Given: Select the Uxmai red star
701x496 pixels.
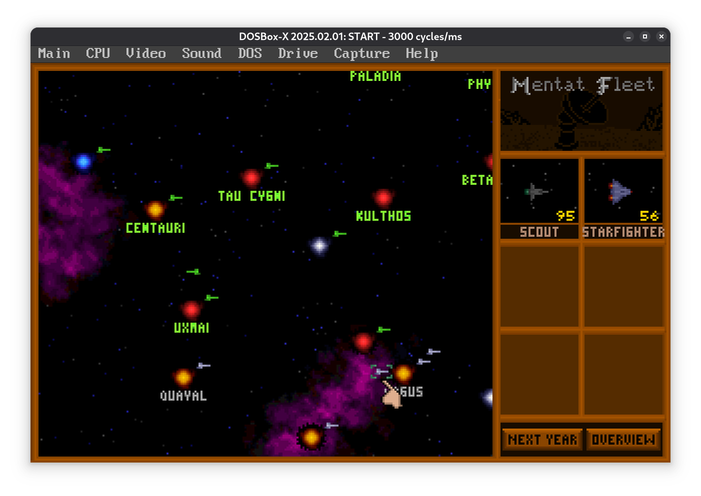Looking at the screenshot, I should tap(191, 310).
